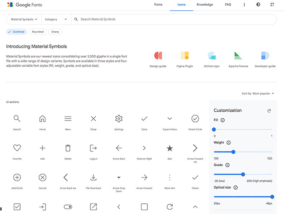285x214 pixels.
Task: Open the Apache license link
Action: pyautogui.click(x=238, y=59)
